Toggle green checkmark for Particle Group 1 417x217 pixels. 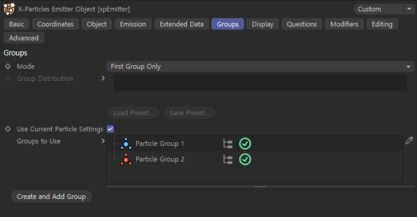pyautogui.click(x=245, y=143)
